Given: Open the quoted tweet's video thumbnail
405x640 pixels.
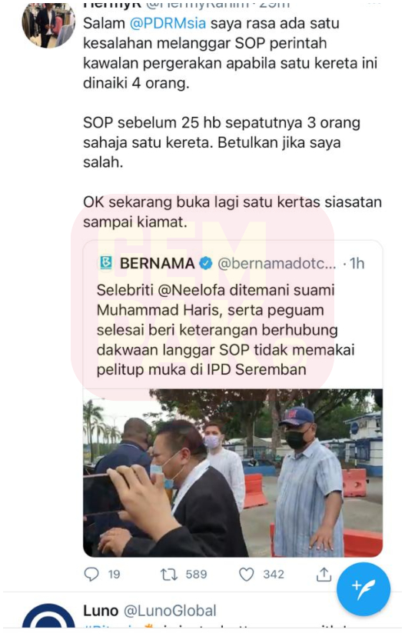Looking at the screenshot, I should (x=233, y=472).
